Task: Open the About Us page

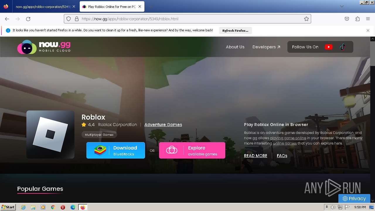Action: click(x=235, y=47)
